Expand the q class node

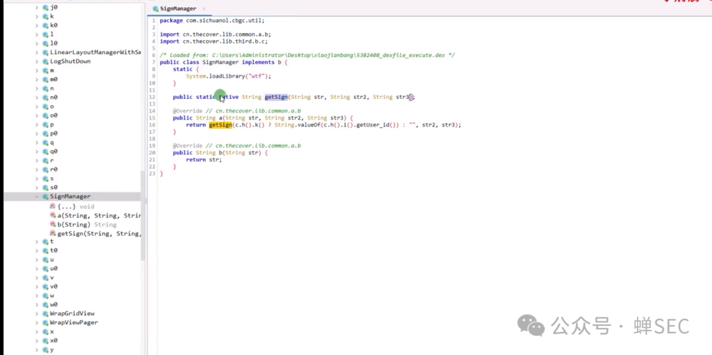pos(37,143)
